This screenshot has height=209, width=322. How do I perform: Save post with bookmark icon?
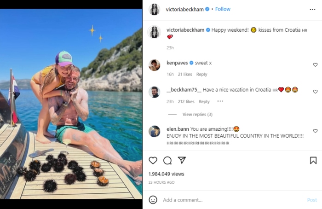click(x=313, y=160)
